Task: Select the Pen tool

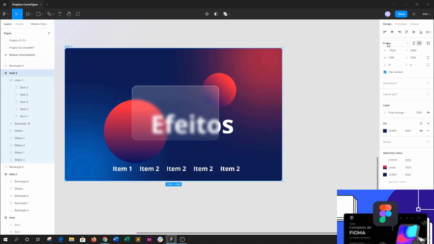Action: pos(49,14)
